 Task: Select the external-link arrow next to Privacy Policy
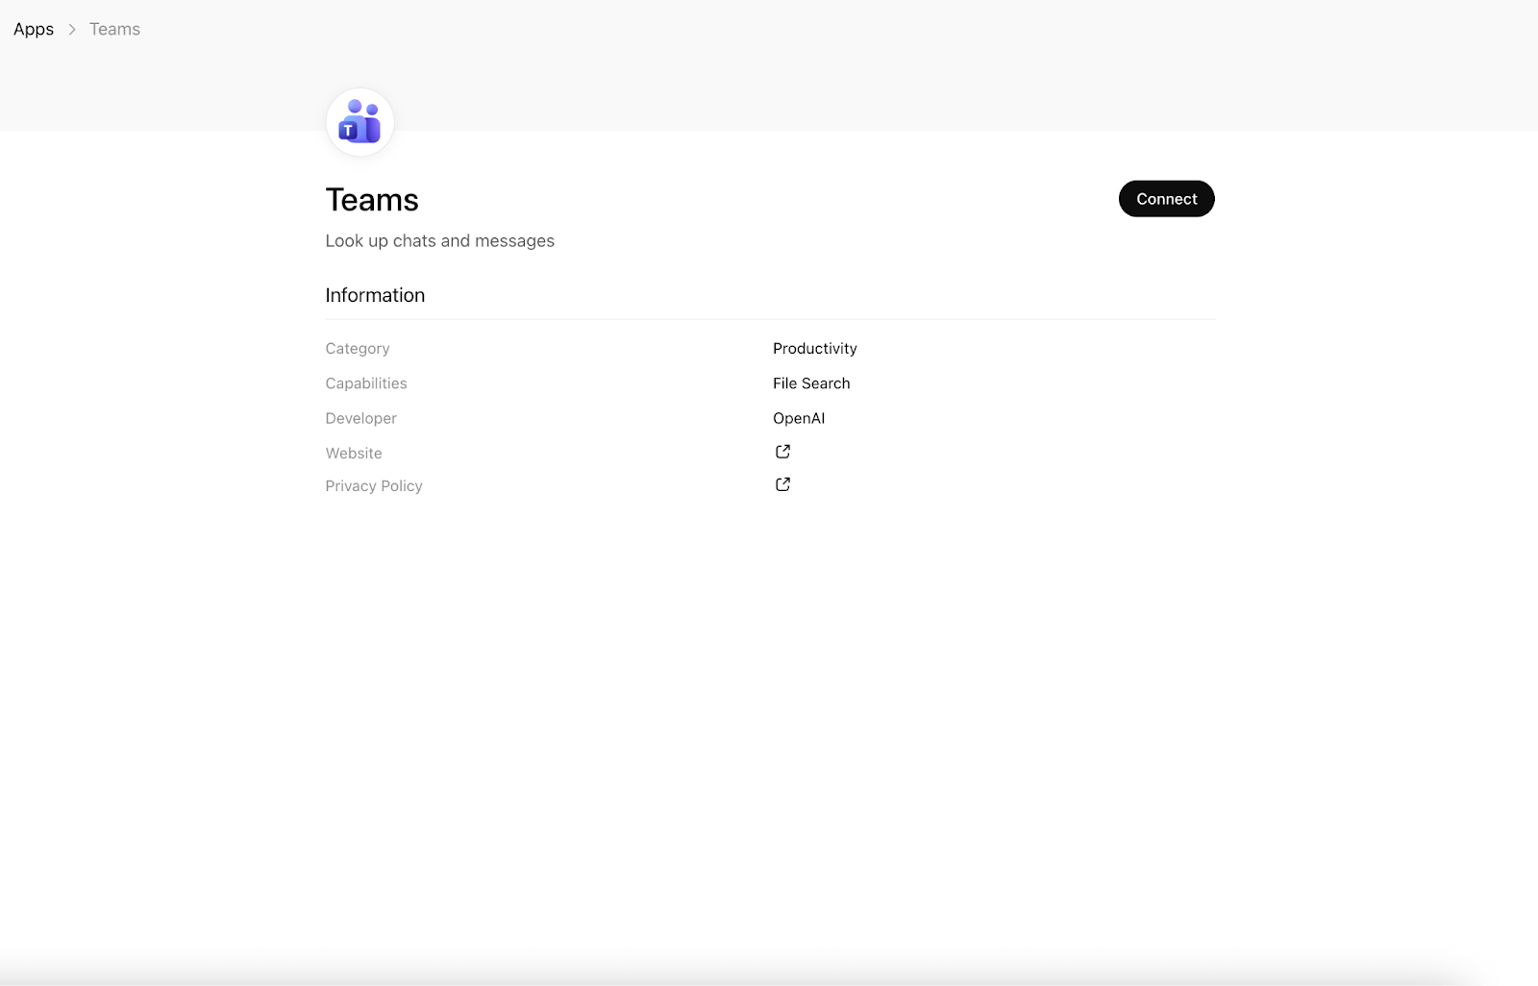tap(782, 483)
